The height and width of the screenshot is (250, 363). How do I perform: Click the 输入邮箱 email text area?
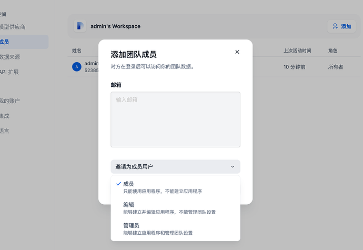(176, 119)
